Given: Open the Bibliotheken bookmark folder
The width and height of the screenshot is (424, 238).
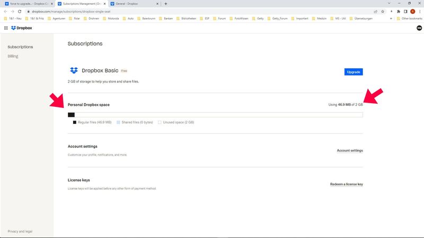Looking at the screenshot, I should pyautogui.click(x=187, y=19).
